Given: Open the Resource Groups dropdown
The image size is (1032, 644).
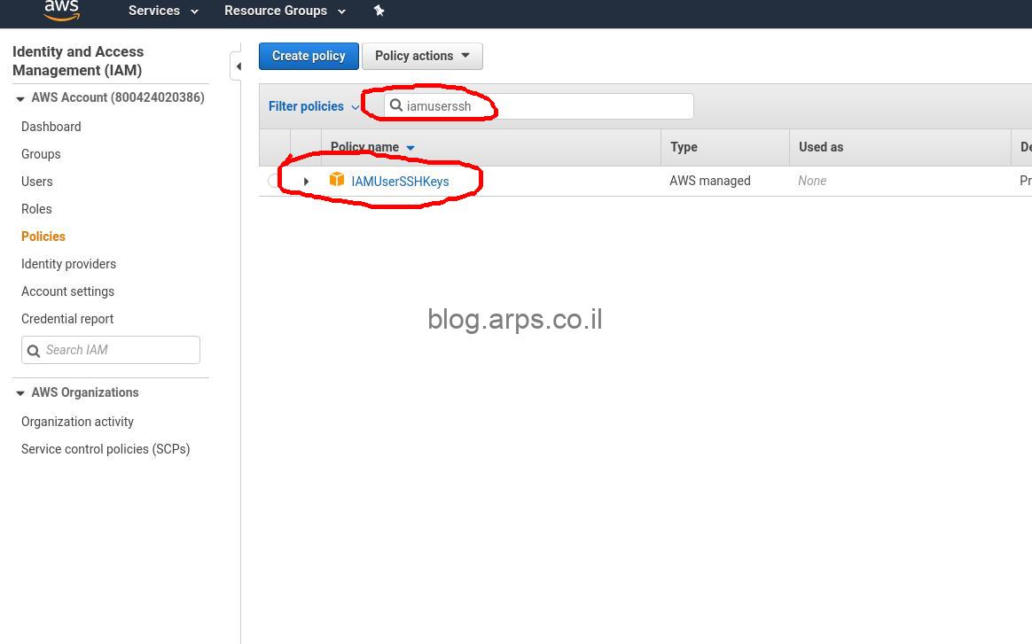Looking at the screenshot, I should 285,11.
